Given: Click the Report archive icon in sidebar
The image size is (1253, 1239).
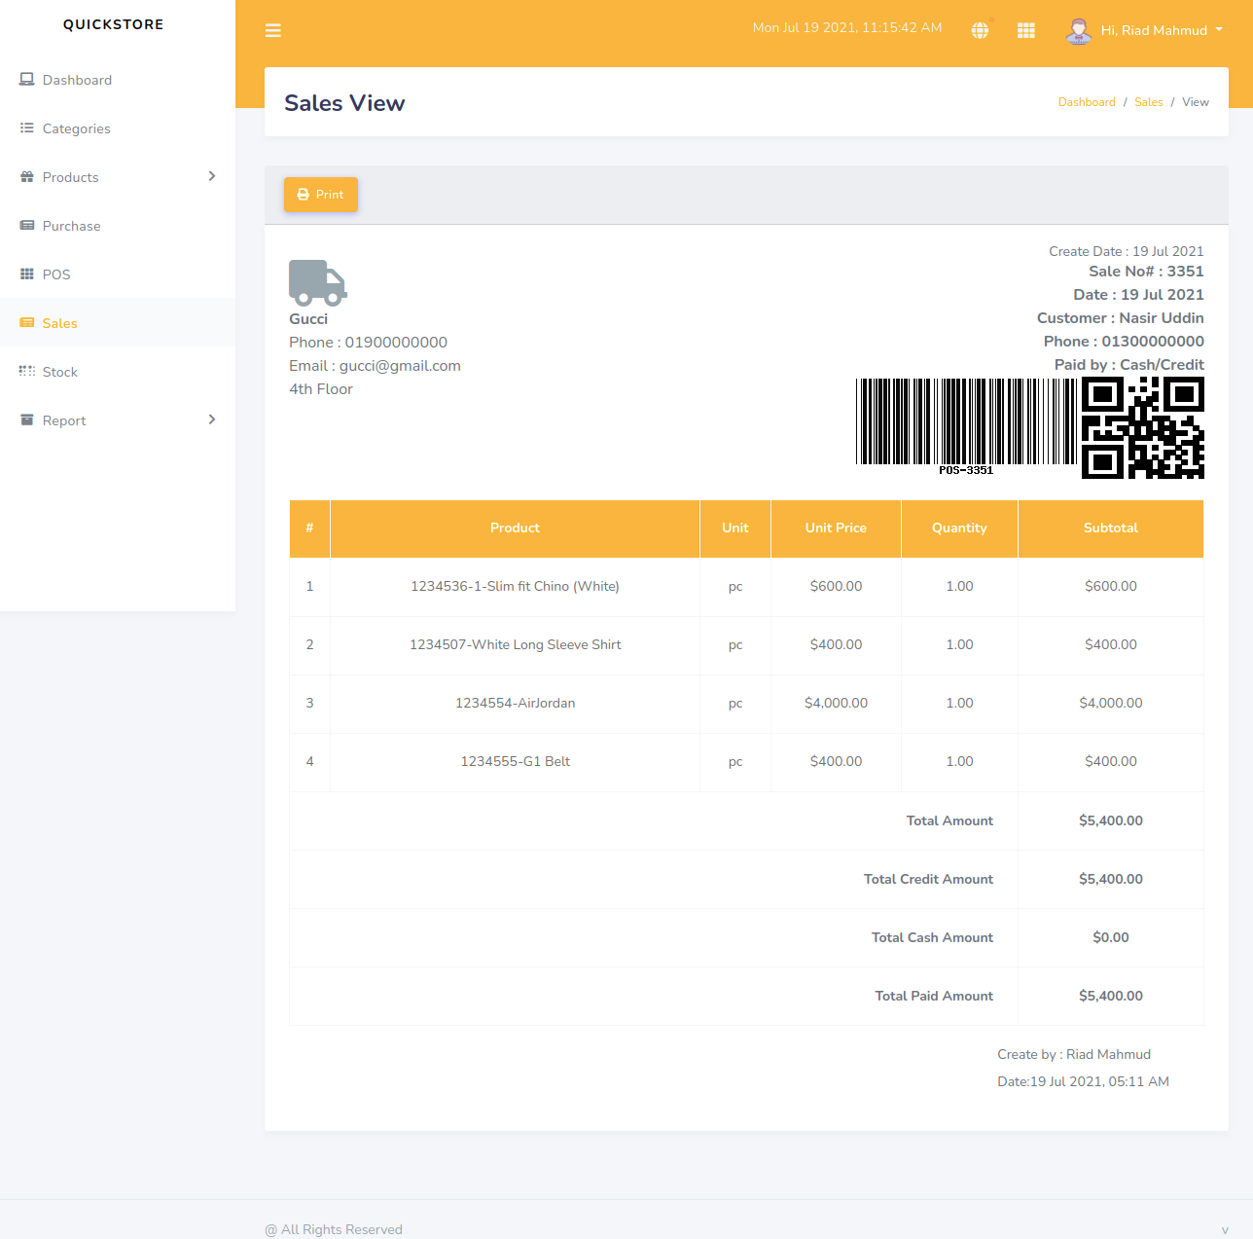Looking at the screenshot, I should (27, 420).
